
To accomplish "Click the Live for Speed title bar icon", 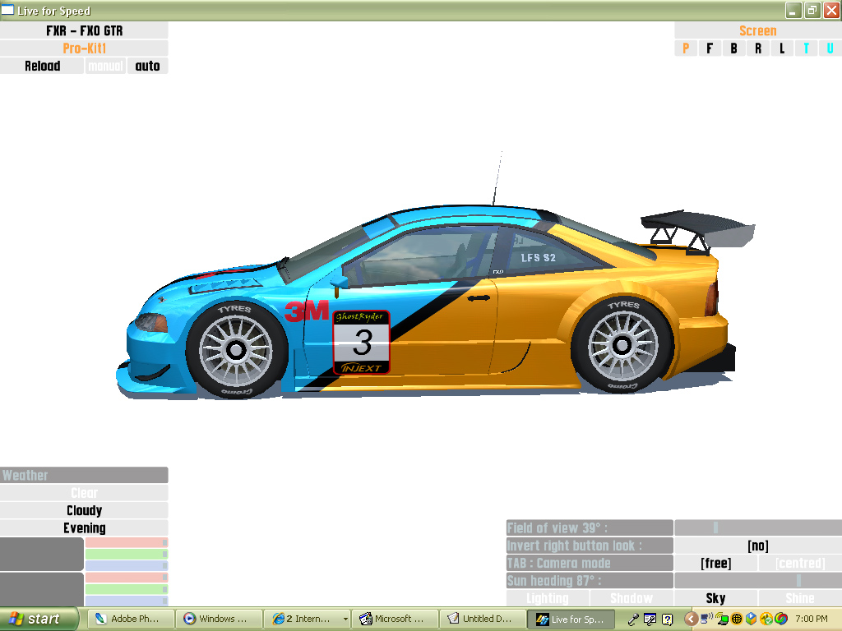I will pyautogui.click(x=7, y=10).
